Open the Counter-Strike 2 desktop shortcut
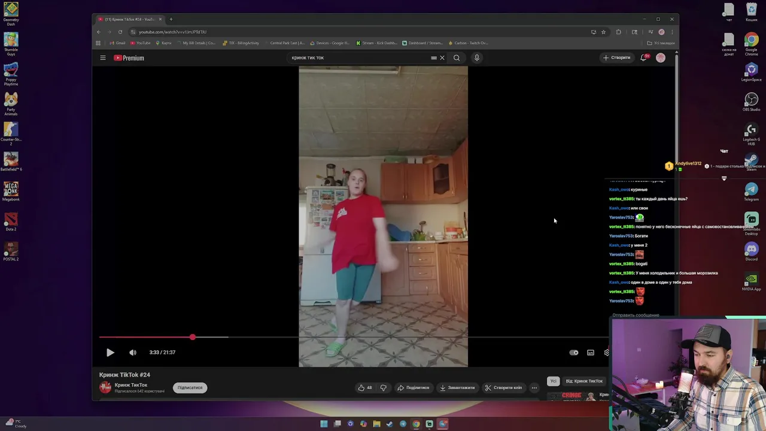This screenshot has height=431, width=766. point(11,134)
